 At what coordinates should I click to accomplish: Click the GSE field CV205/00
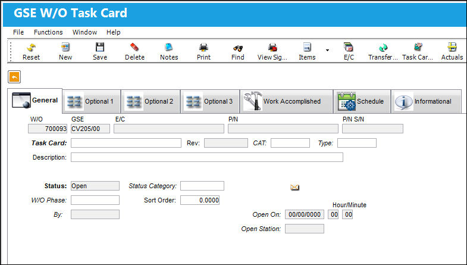90,129
